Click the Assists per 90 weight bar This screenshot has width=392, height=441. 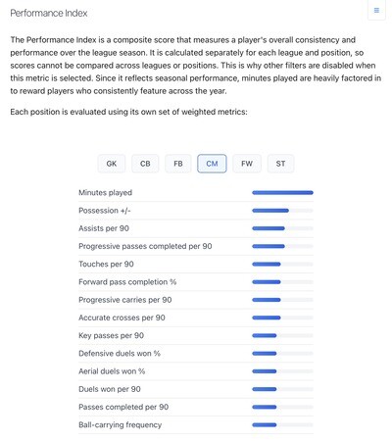click(282, 228)
